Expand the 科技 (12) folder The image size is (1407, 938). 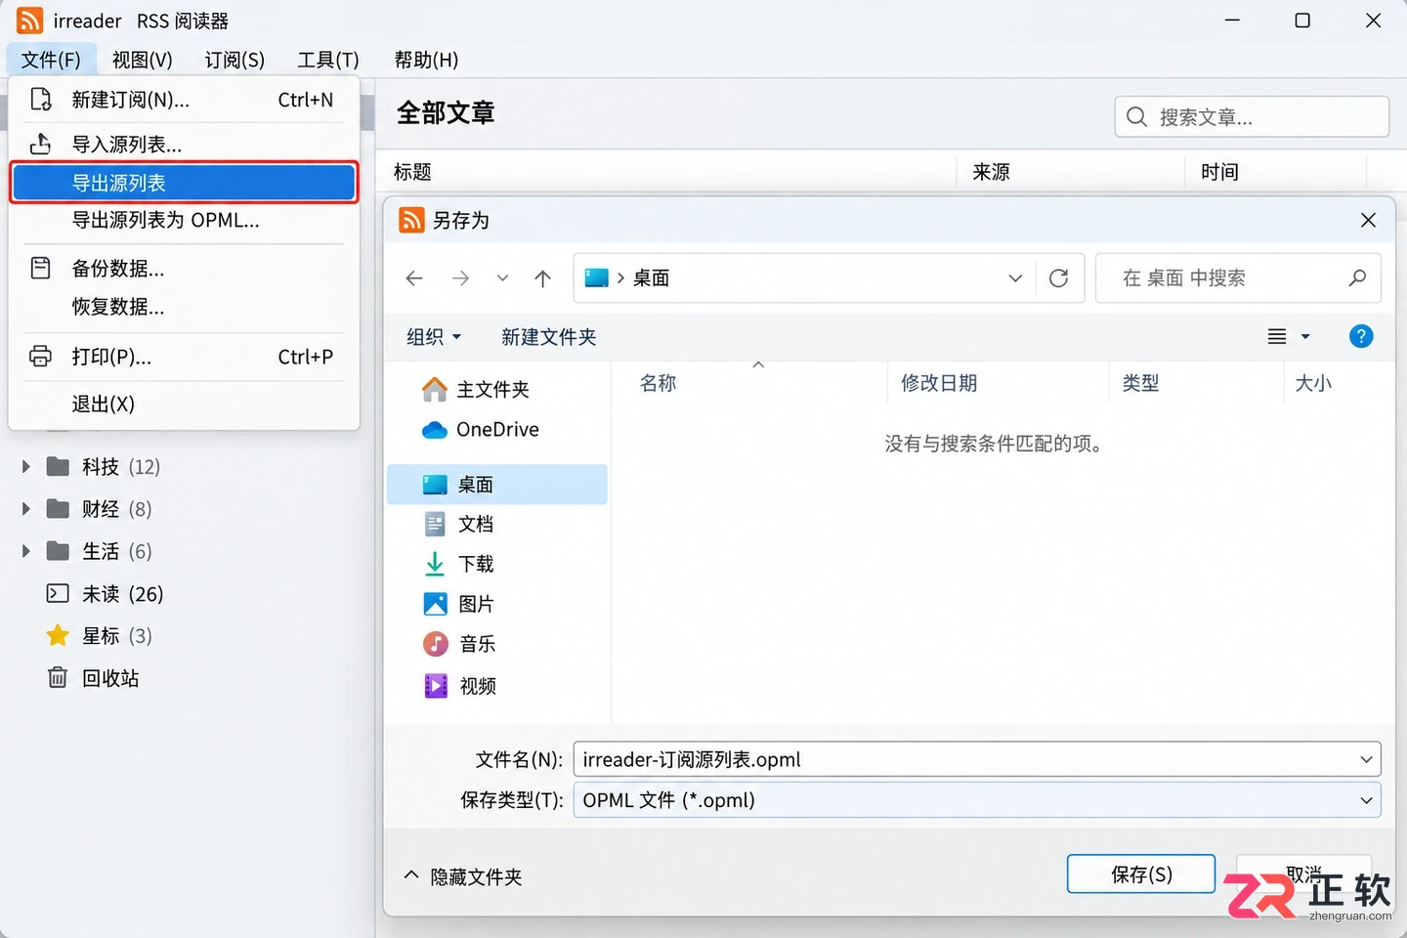point(26,467)
